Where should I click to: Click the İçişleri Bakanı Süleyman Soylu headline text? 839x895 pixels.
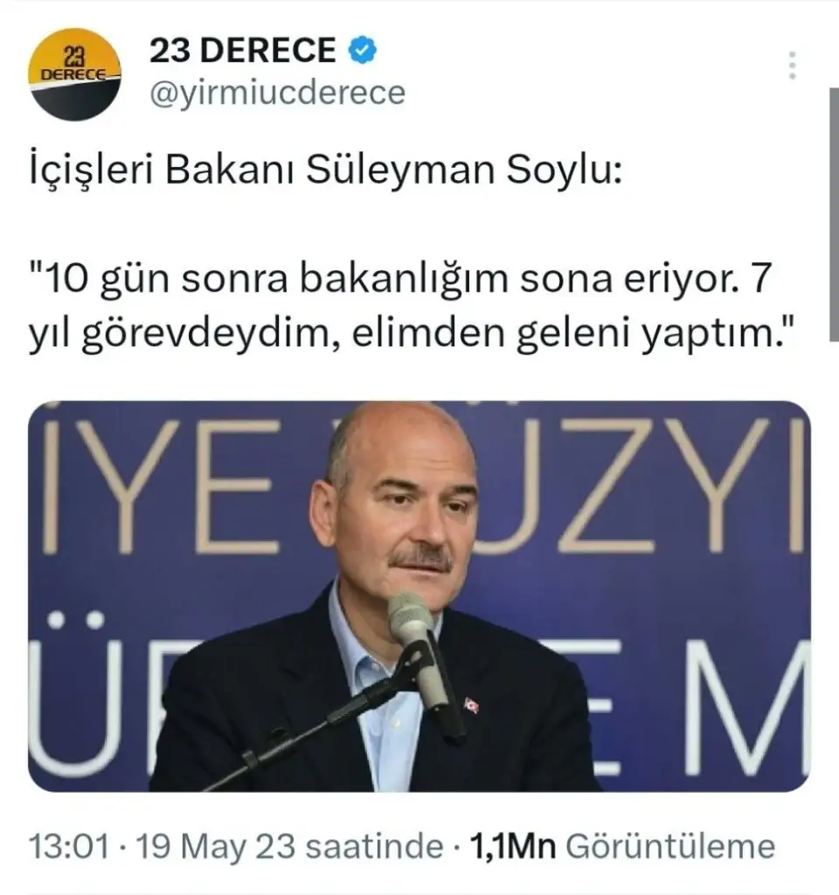(325, 170)
